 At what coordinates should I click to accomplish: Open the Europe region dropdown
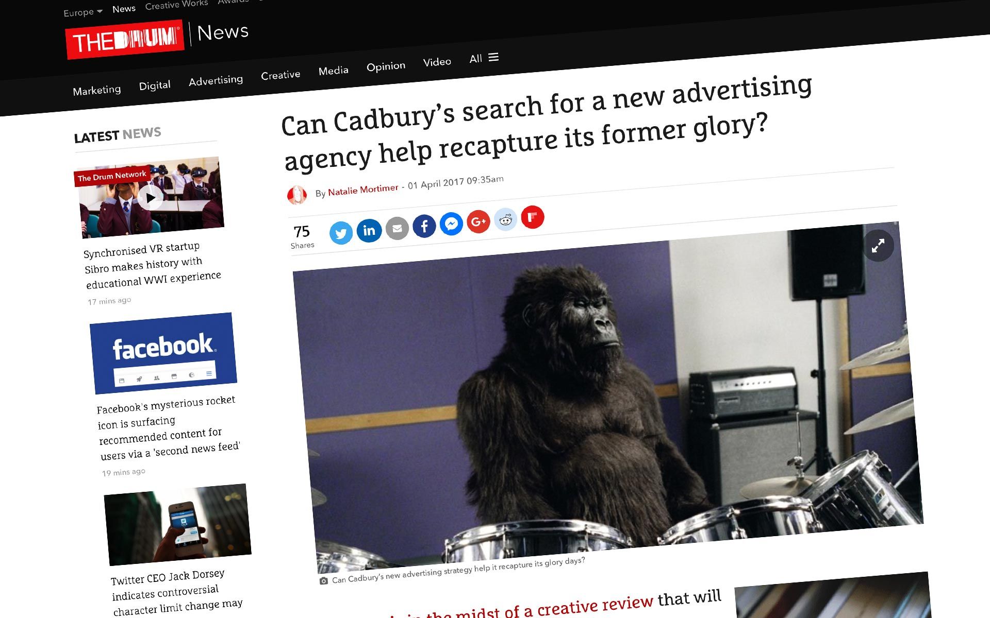(x=82, y=12)
